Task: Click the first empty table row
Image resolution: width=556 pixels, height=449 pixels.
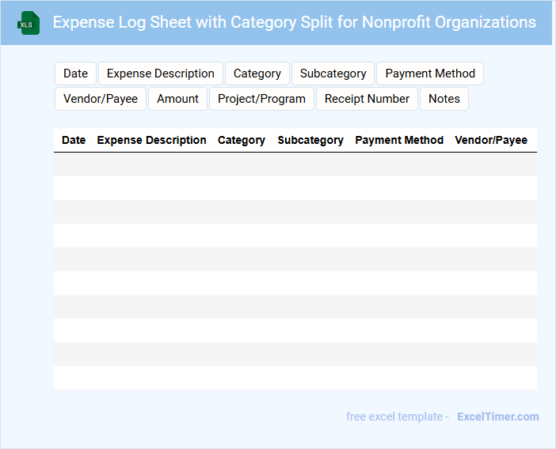Action: click(295, 164)
